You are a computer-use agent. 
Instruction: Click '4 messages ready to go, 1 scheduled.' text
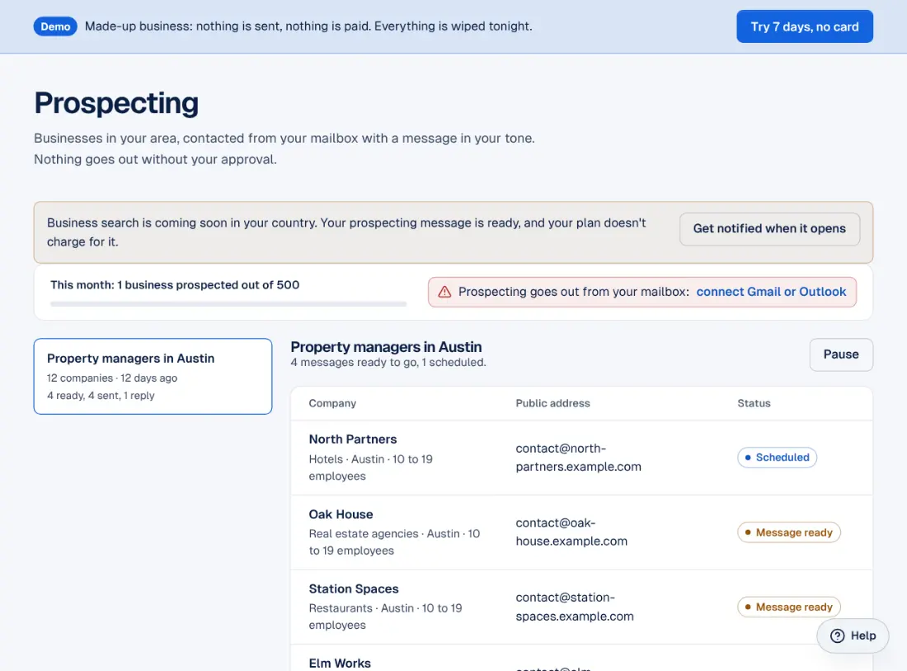(388, 363)
